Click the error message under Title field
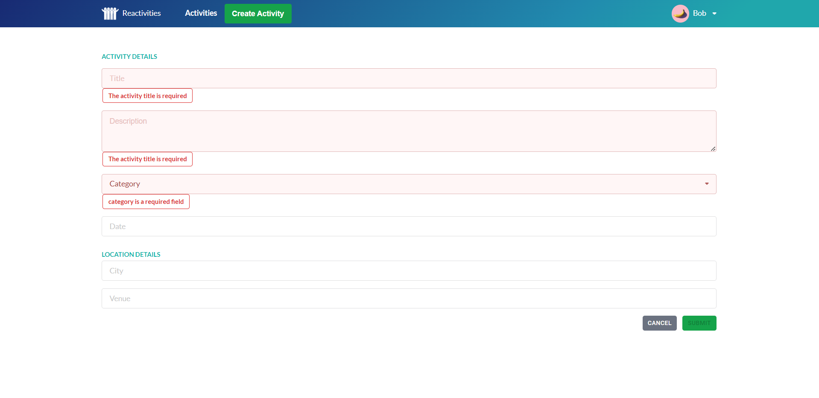Viewport: 819px width, 398px height. [x=147, y=96]
